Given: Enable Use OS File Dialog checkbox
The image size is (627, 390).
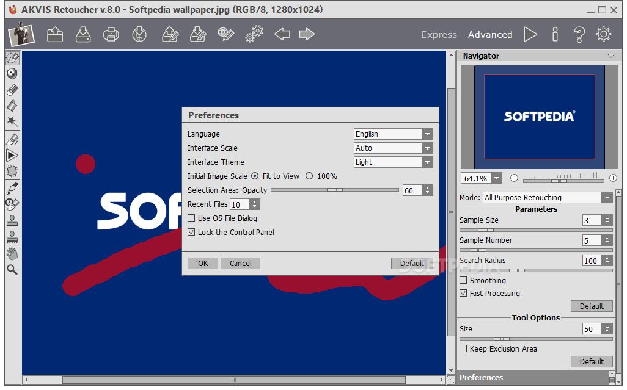Looking at the screenshot, I should (x=191, y=218).
